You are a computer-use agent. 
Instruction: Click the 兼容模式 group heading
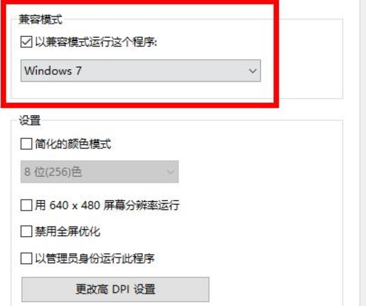[40, 19]
